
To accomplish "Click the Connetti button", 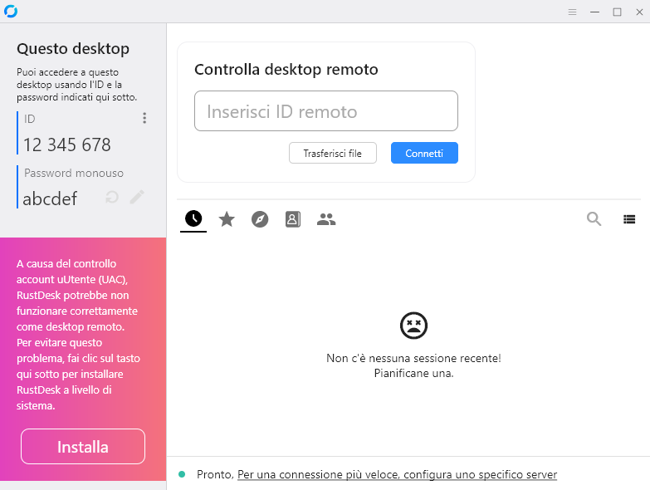I will point(424,153).
